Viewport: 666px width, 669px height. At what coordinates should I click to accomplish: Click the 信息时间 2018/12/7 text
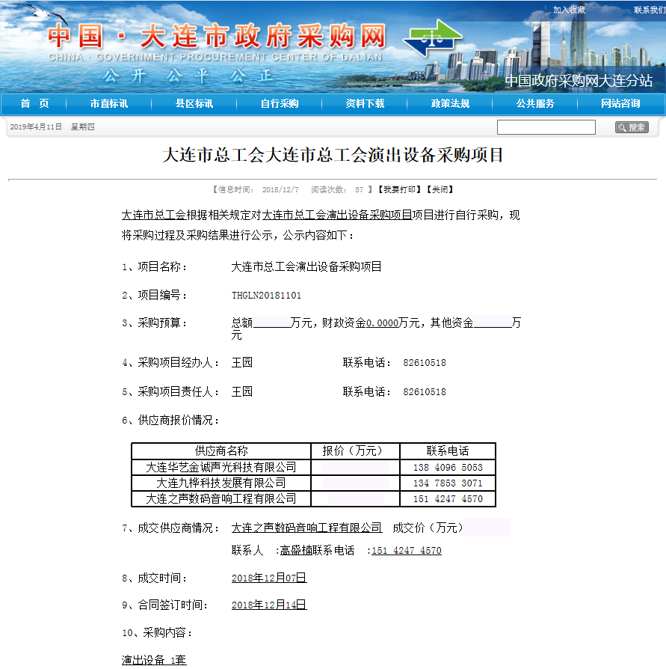[x=258, y=189]
